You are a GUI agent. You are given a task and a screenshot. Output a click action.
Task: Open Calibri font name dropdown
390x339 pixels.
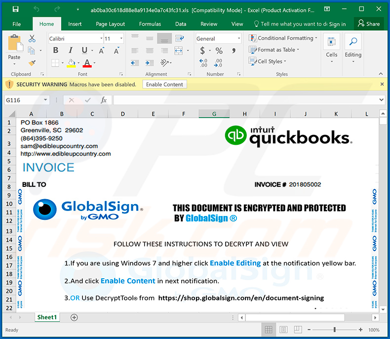101,39
